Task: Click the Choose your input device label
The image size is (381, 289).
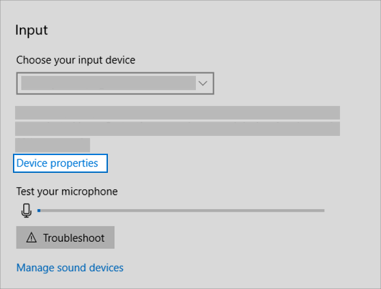Action: 76,60
